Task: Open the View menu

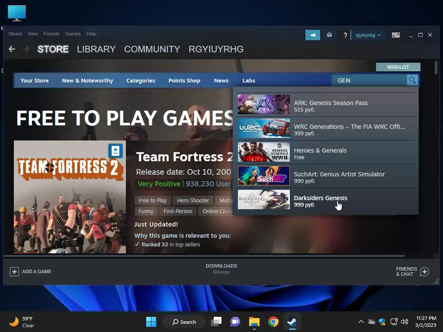Action: 33,34
